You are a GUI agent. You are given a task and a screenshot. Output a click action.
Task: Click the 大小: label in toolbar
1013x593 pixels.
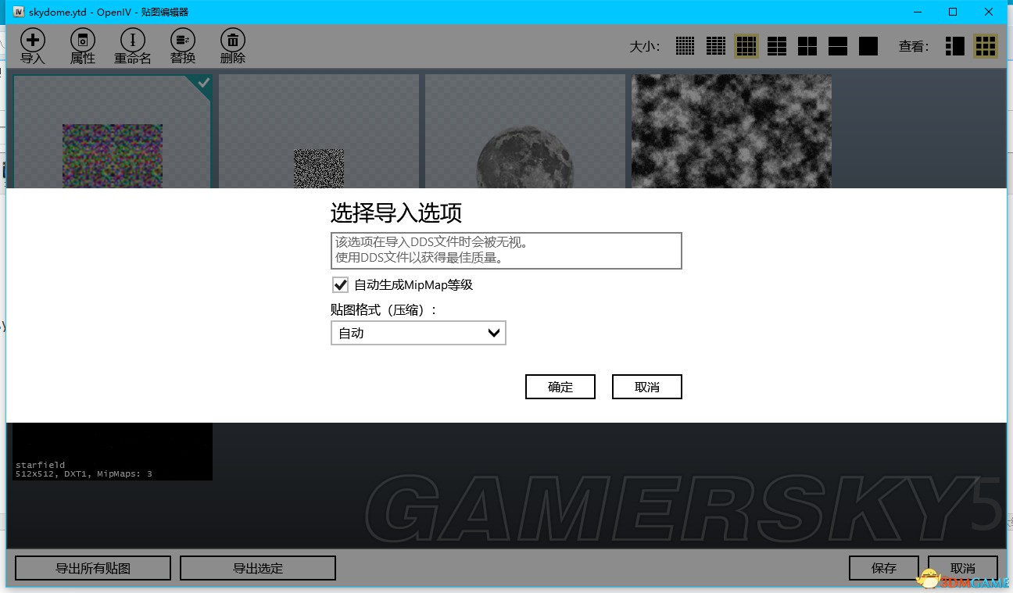coord(645,46)
